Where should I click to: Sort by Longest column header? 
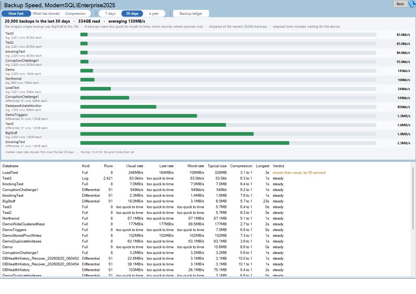pyautogui.click(x=263, y=166)
